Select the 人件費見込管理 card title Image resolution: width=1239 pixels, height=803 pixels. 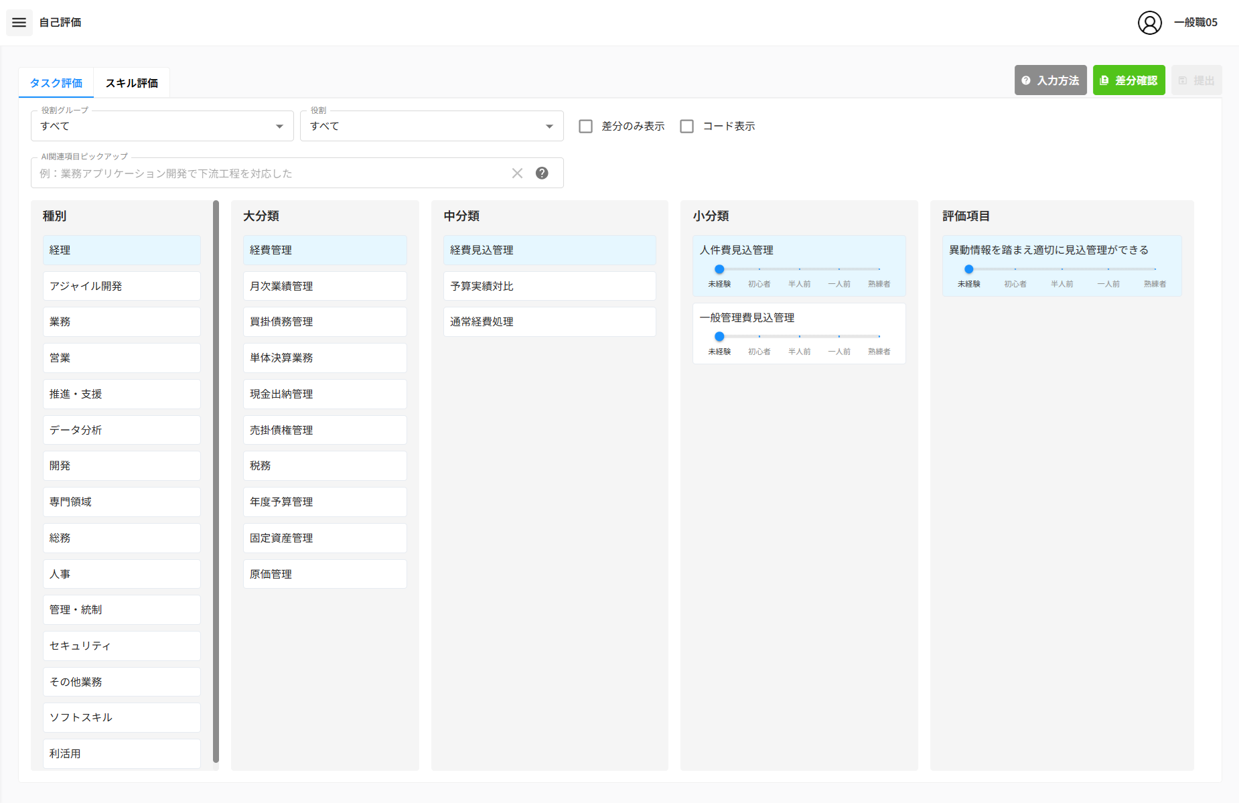pyautogui.click(x=736, y=250)
